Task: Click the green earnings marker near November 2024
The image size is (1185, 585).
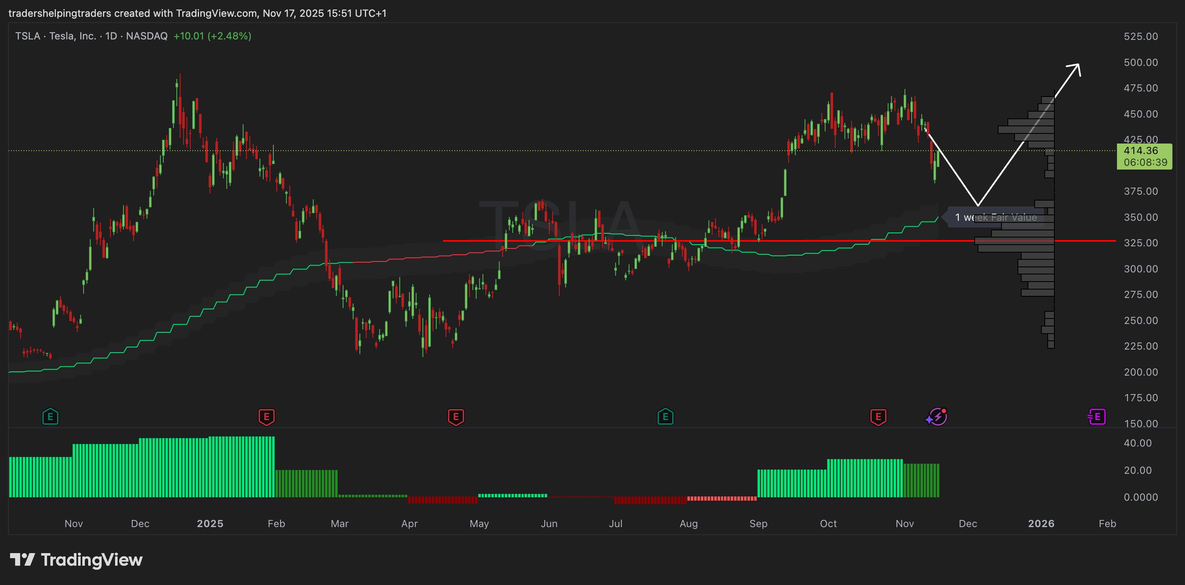Action: pyautogui.click(x=50, y=417)
